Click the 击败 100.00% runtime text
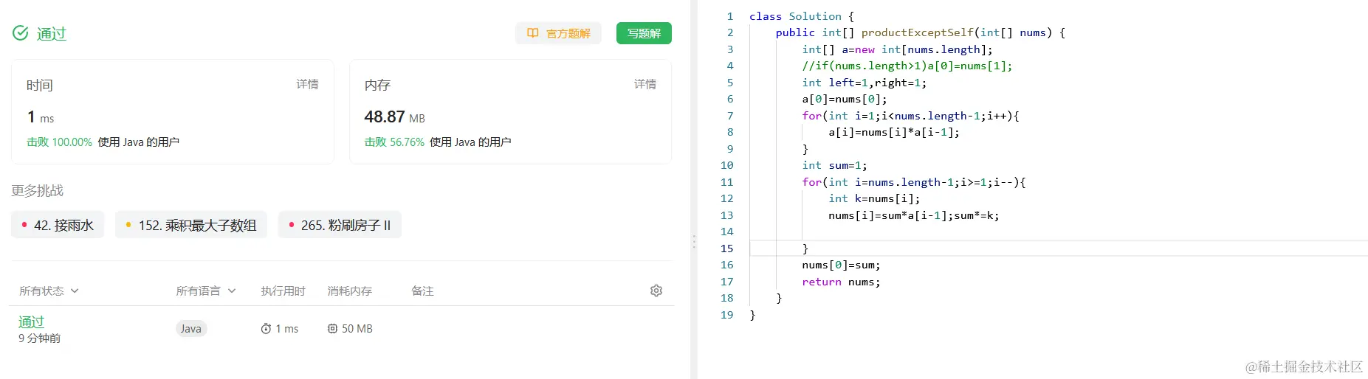1368x379 pixels. [59, 142]
